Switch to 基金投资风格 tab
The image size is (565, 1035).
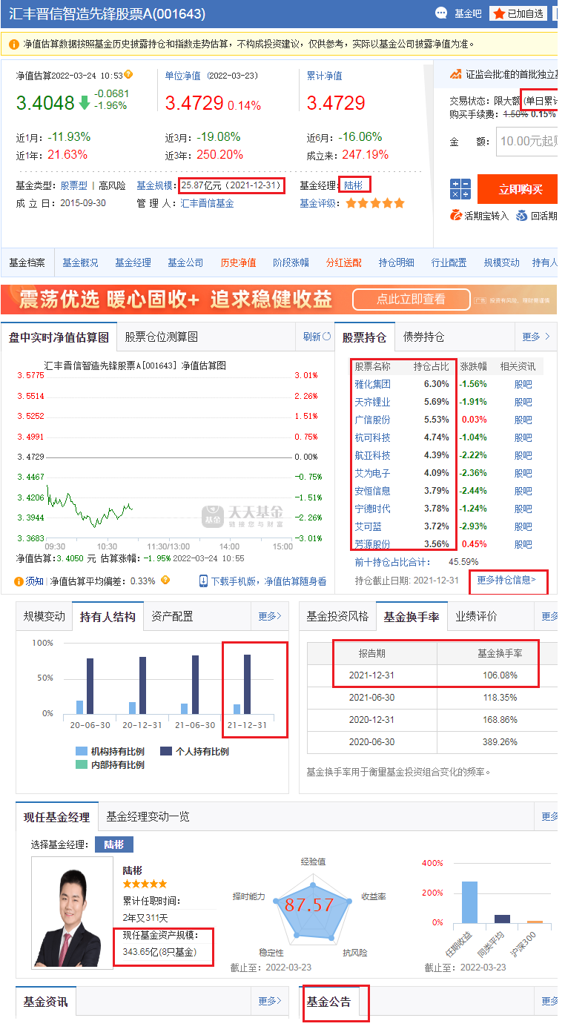tap(337, 616)
